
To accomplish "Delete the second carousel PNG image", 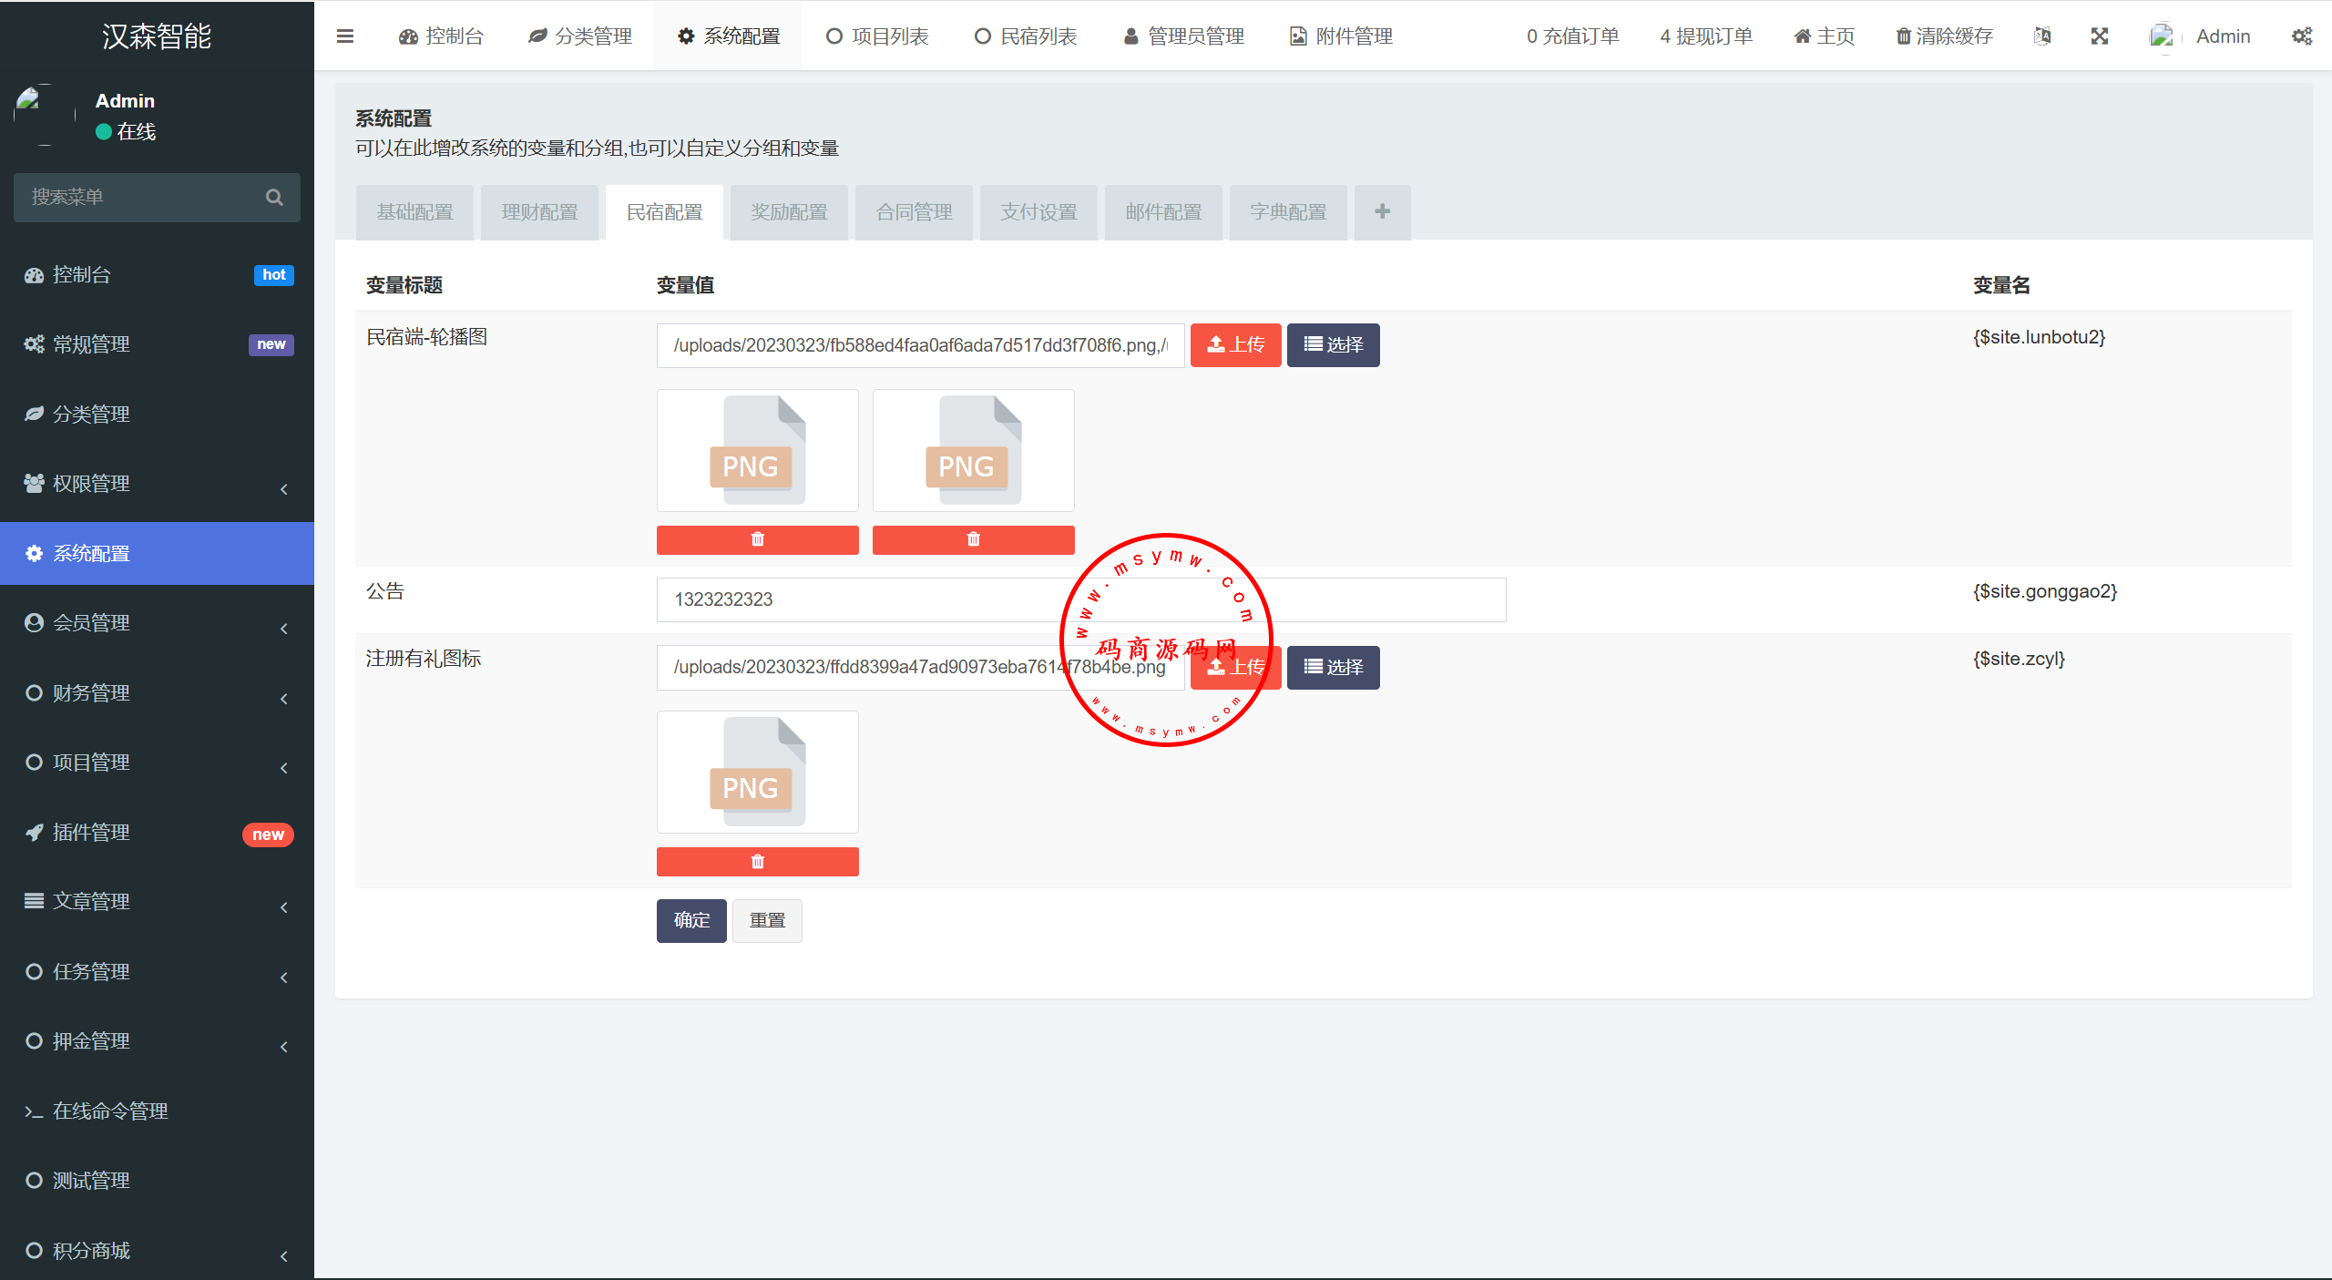I will coord(973,539).
